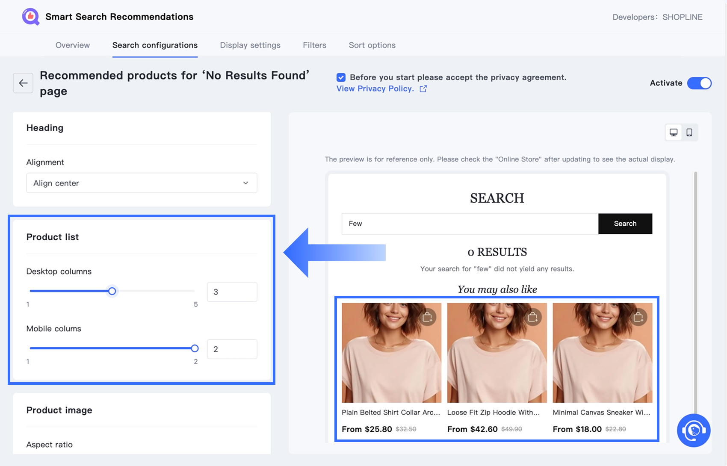Switch to Display settings tab
The width and height of the screenshot is (727, 466).
pos(250,45)
